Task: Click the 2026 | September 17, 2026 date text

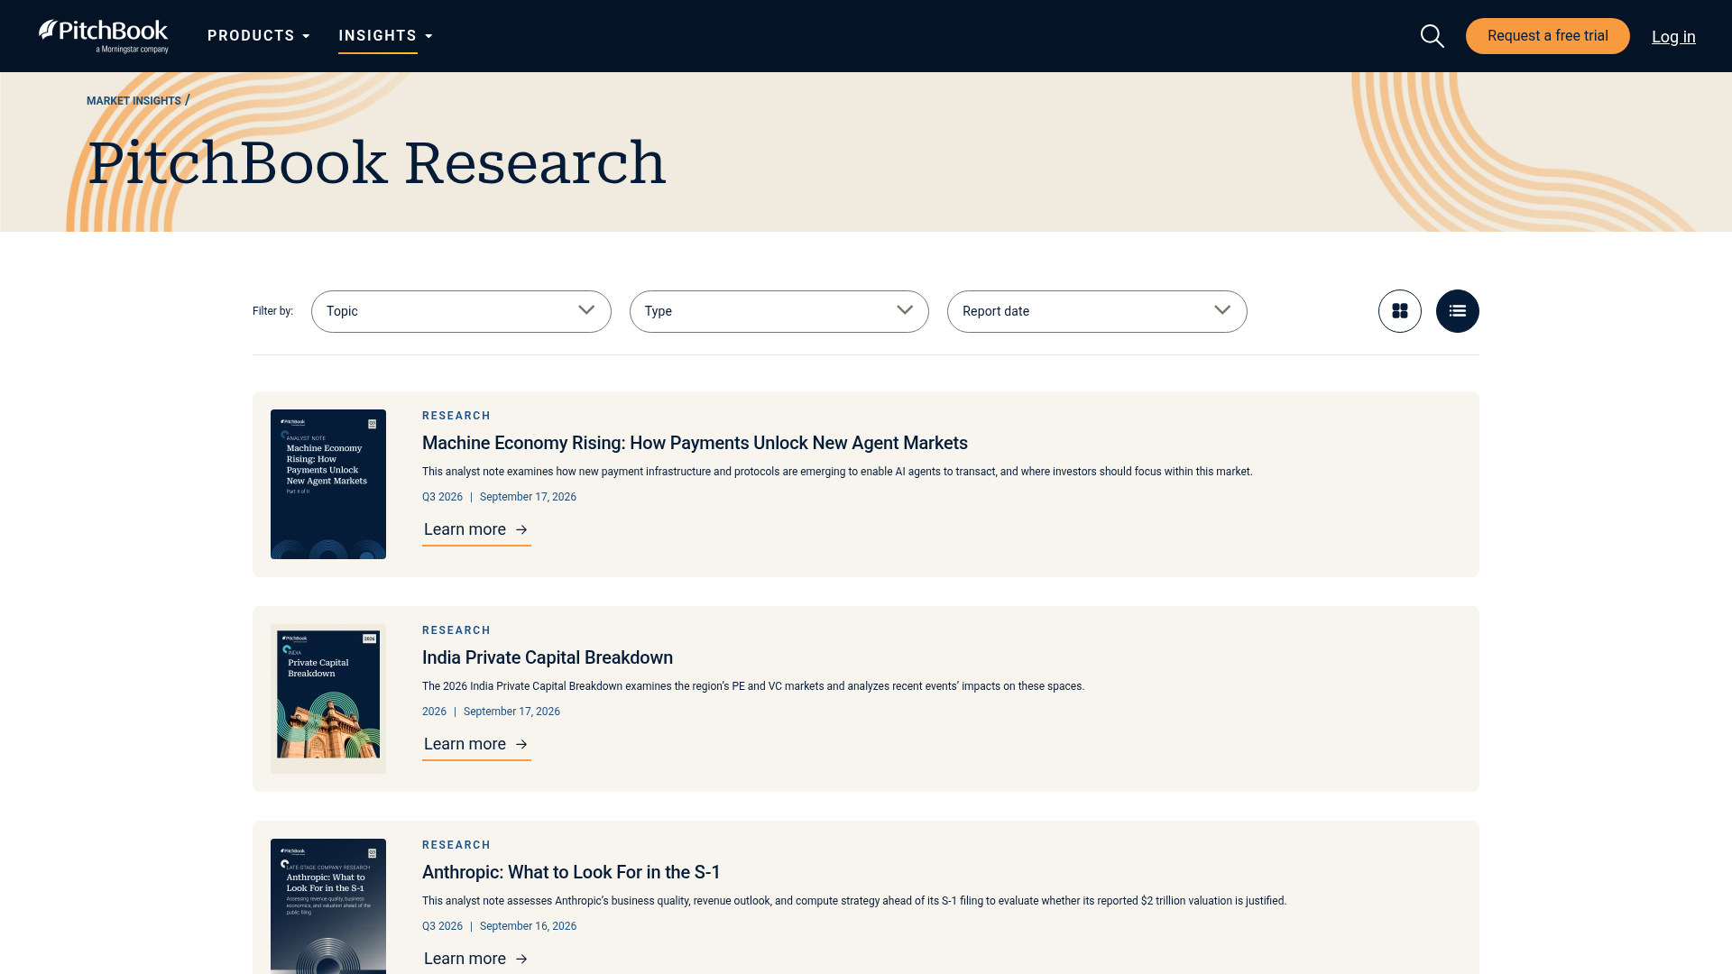Action: pos(491,712)
